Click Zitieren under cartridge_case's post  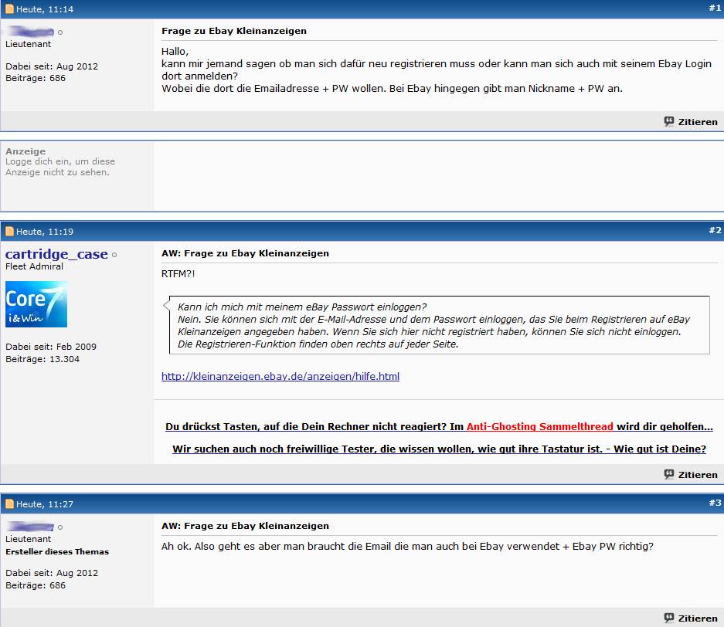coord(691,474)
